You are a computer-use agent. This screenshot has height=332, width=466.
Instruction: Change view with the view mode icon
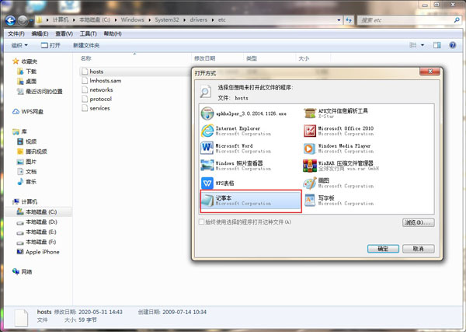413,45
